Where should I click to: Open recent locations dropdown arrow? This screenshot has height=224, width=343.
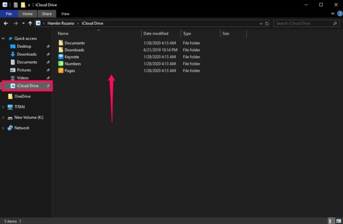tap(24, 23)
